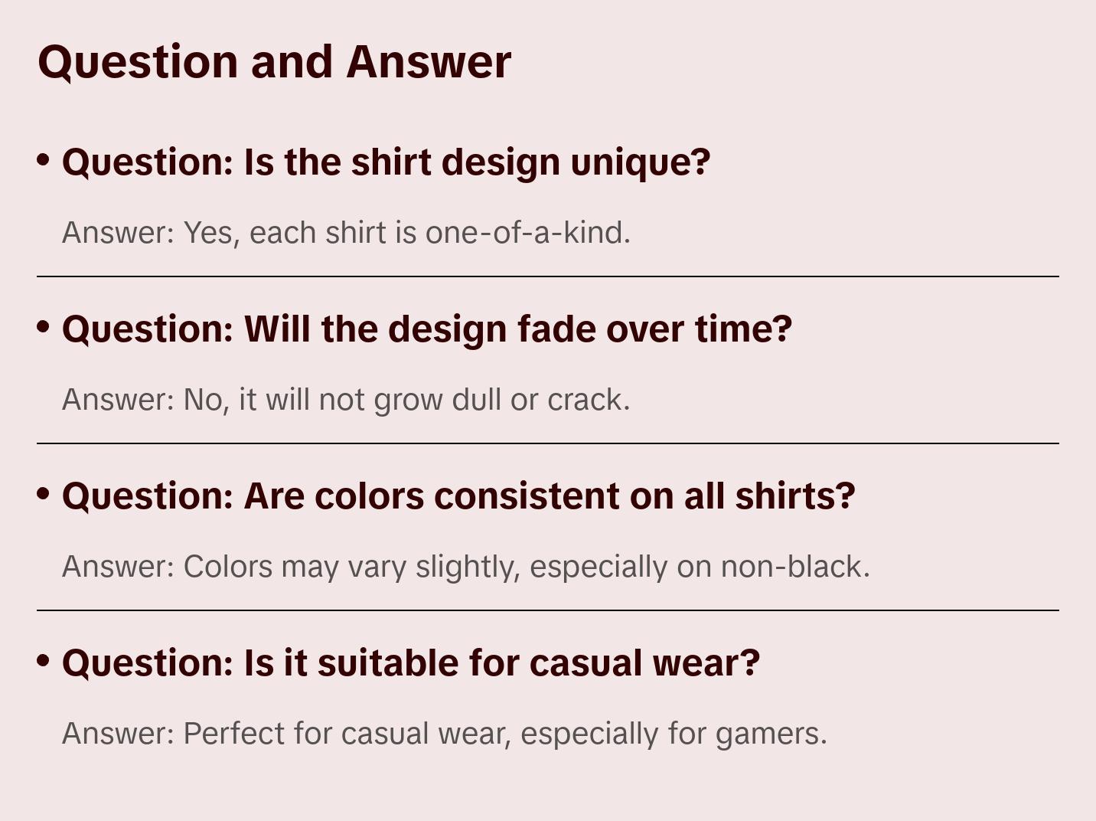Open the casual wear question

410,663
